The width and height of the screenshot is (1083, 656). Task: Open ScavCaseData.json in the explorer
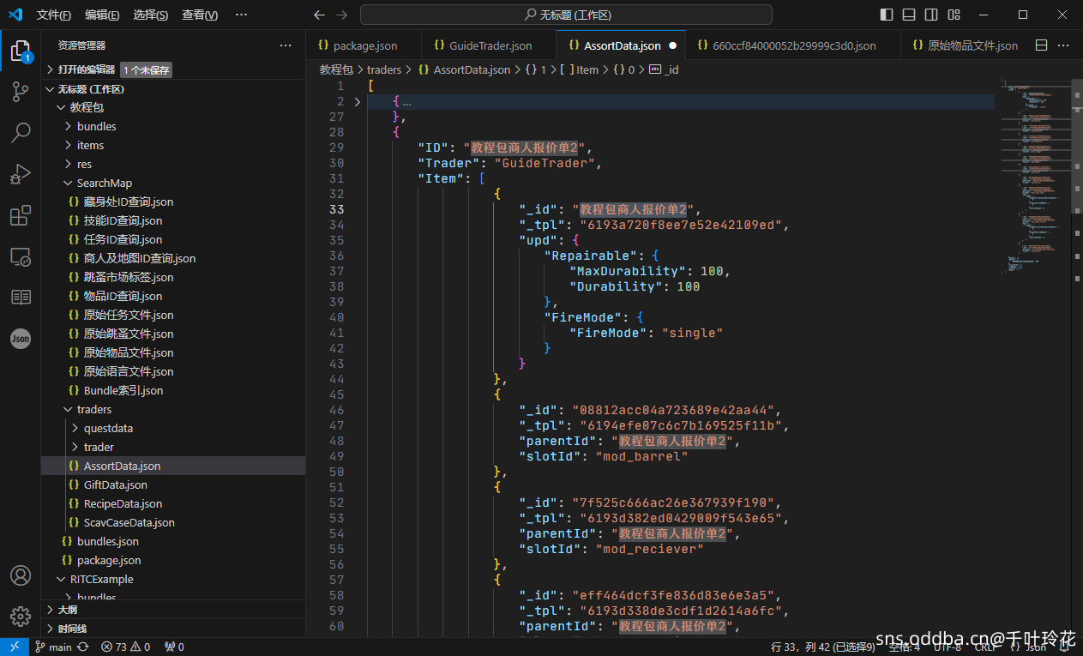(173, 522)
